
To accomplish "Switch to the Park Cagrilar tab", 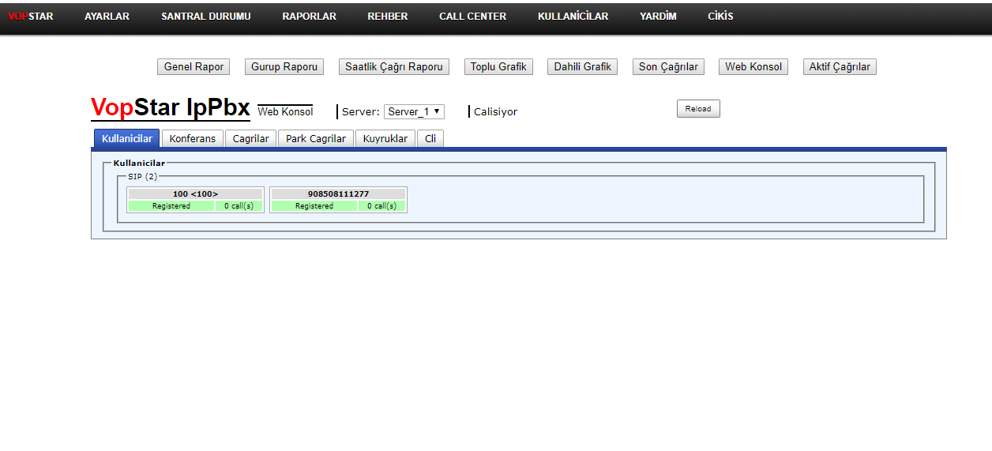I will (x=315, y=138).
